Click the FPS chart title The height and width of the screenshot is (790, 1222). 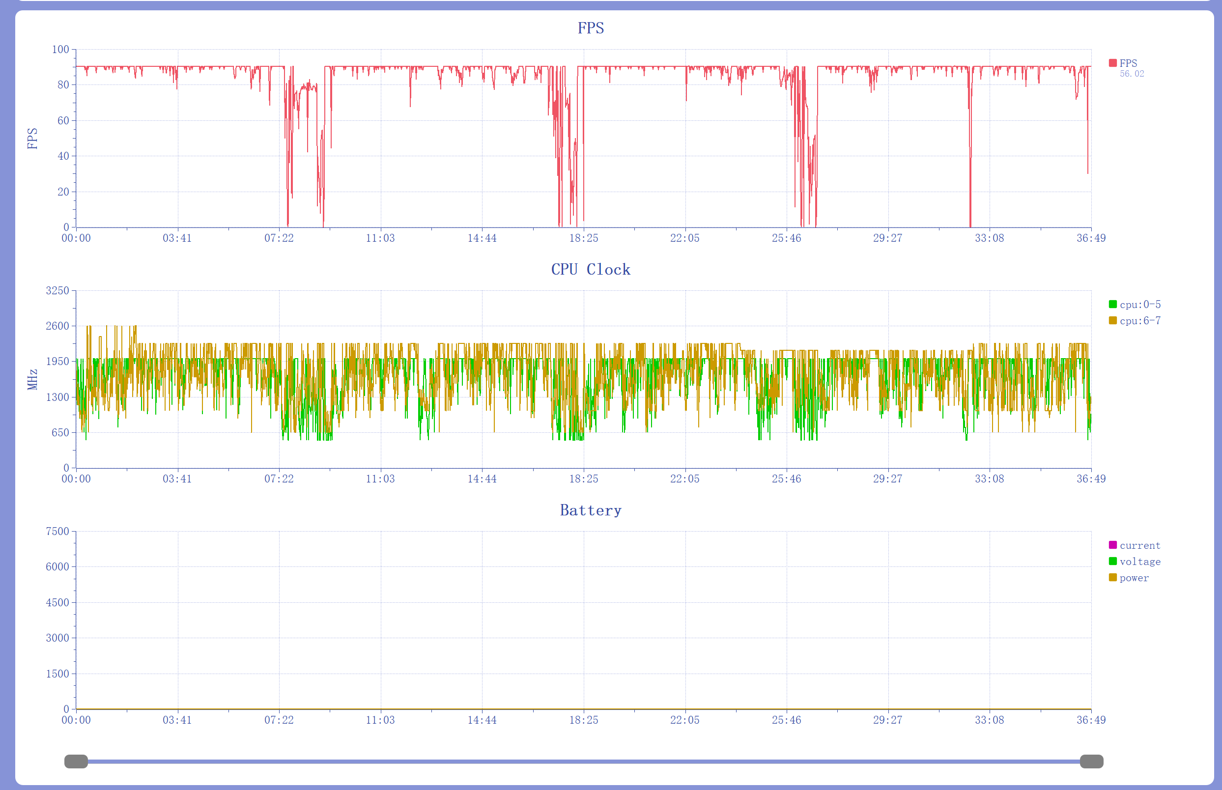pos(591,28)
